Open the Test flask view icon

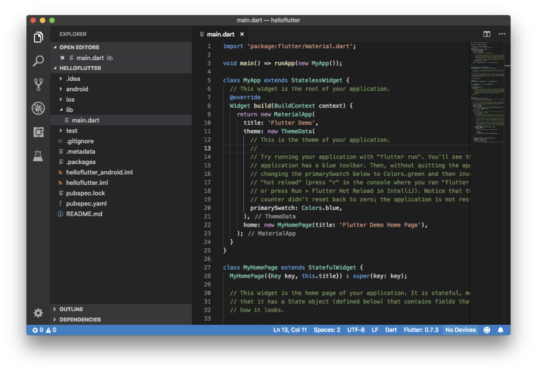[38, 155]
